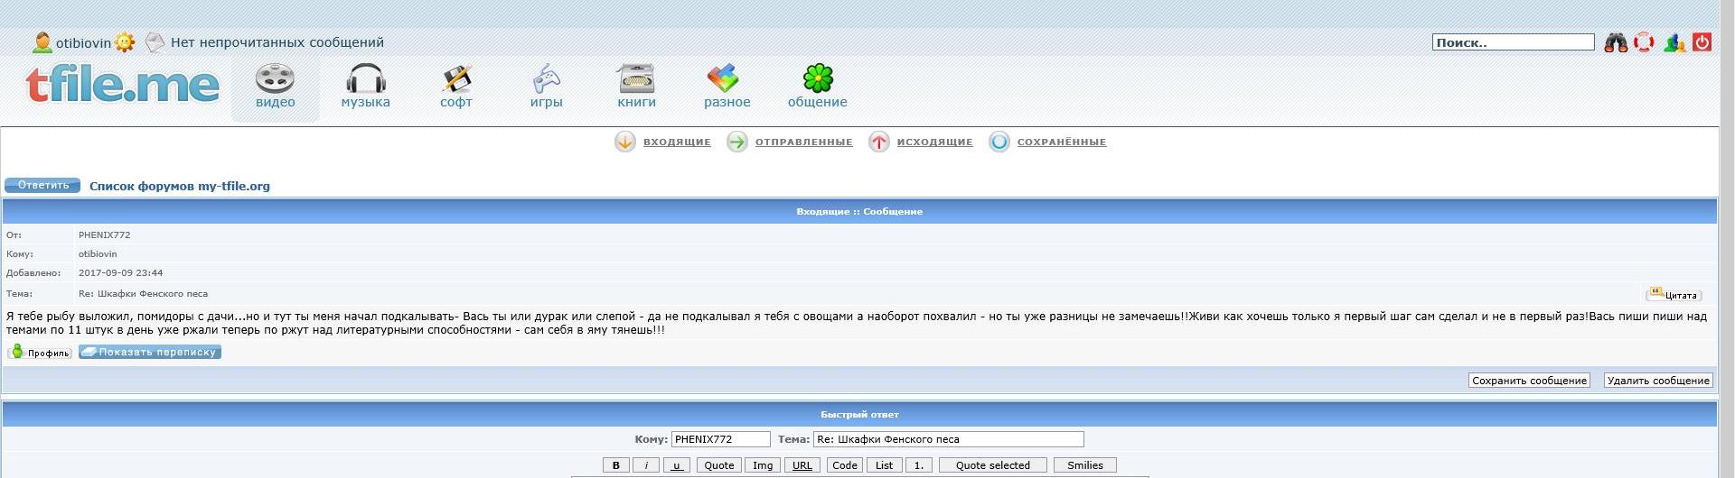Screen dimensions: 1735x478
Task: Open the Исходящие folder link
Action: click(935, 142)
